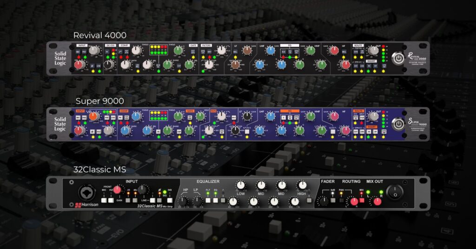Click the red MIC gain knob on 32Classic MS

[118, 189]
